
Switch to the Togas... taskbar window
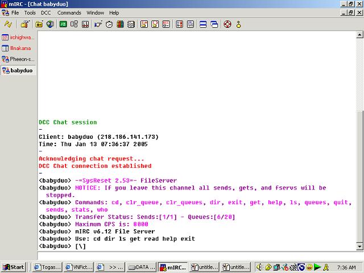[47, 267]
